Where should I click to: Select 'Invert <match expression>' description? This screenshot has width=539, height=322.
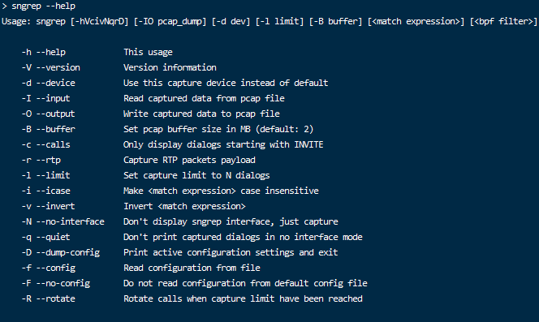tap(184, 207)
